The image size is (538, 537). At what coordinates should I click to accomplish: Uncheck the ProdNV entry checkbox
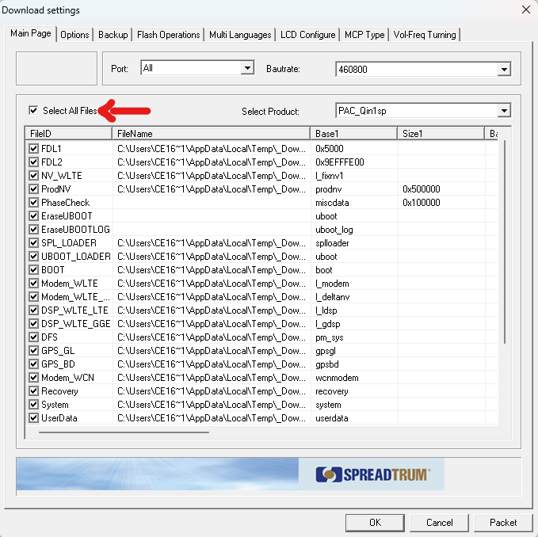tap(33, 189)
